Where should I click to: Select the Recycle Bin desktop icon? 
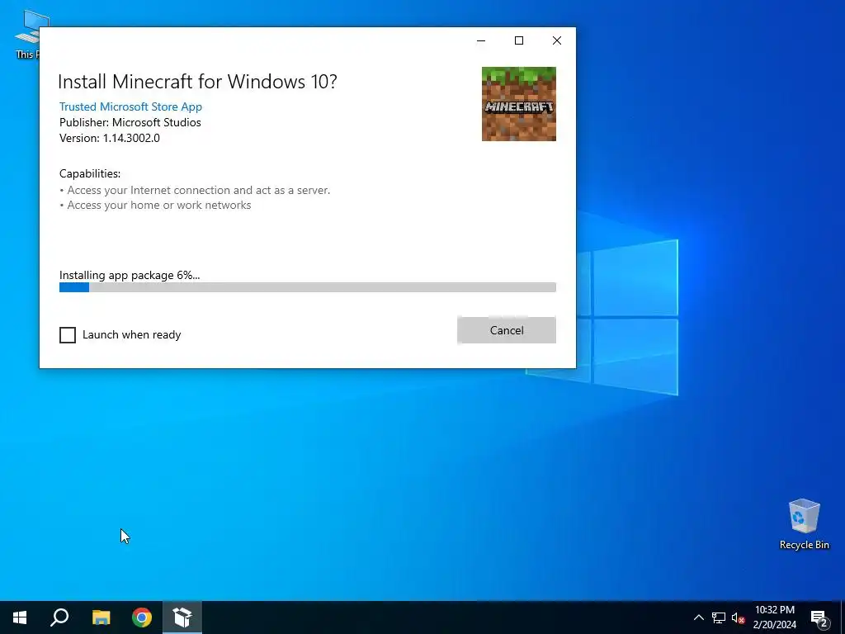pos(804,524)
